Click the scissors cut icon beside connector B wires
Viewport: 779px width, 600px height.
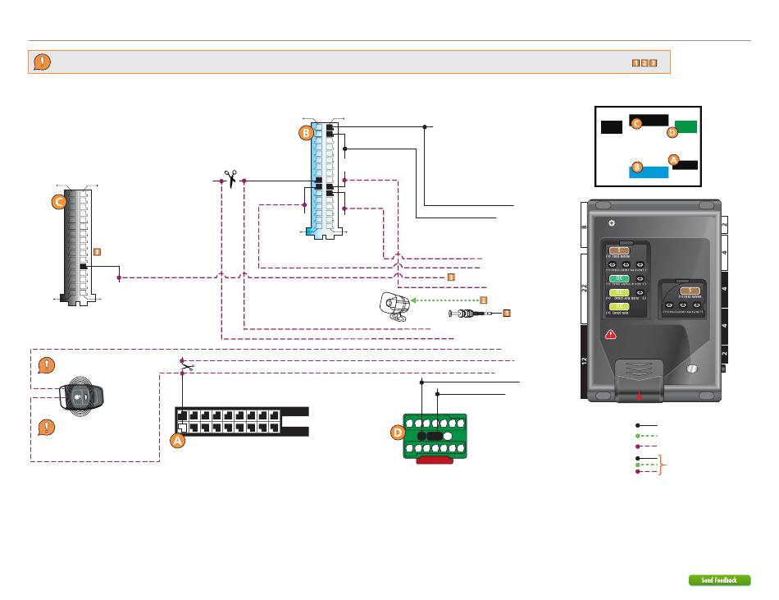tap(230, 178)
